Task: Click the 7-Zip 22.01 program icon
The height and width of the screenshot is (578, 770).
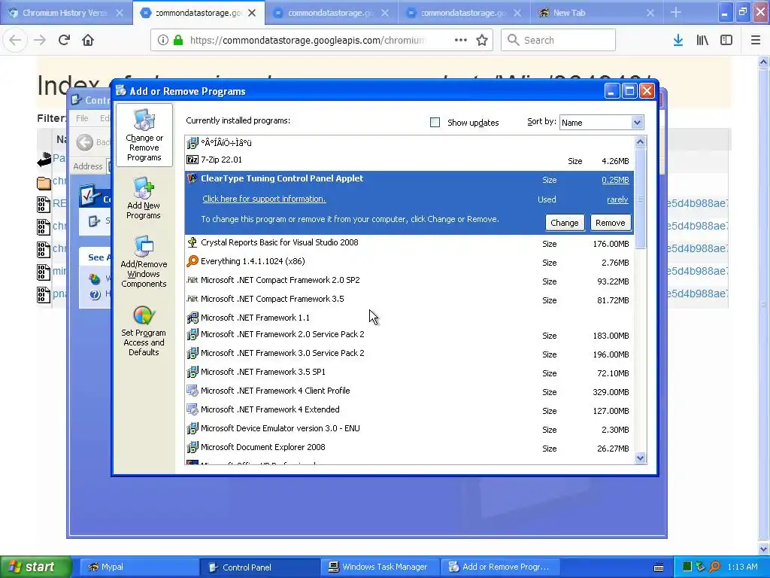Action: [192, 160]
